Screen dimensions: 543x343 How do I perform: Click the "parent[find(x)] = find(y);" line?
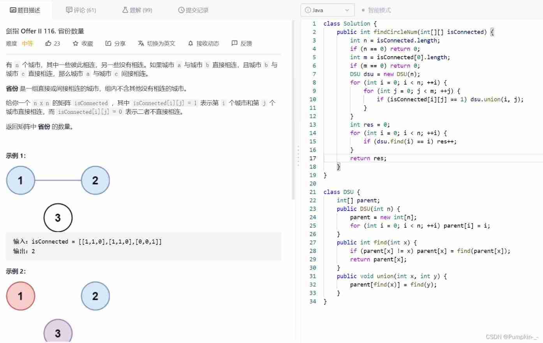(393, 285)
